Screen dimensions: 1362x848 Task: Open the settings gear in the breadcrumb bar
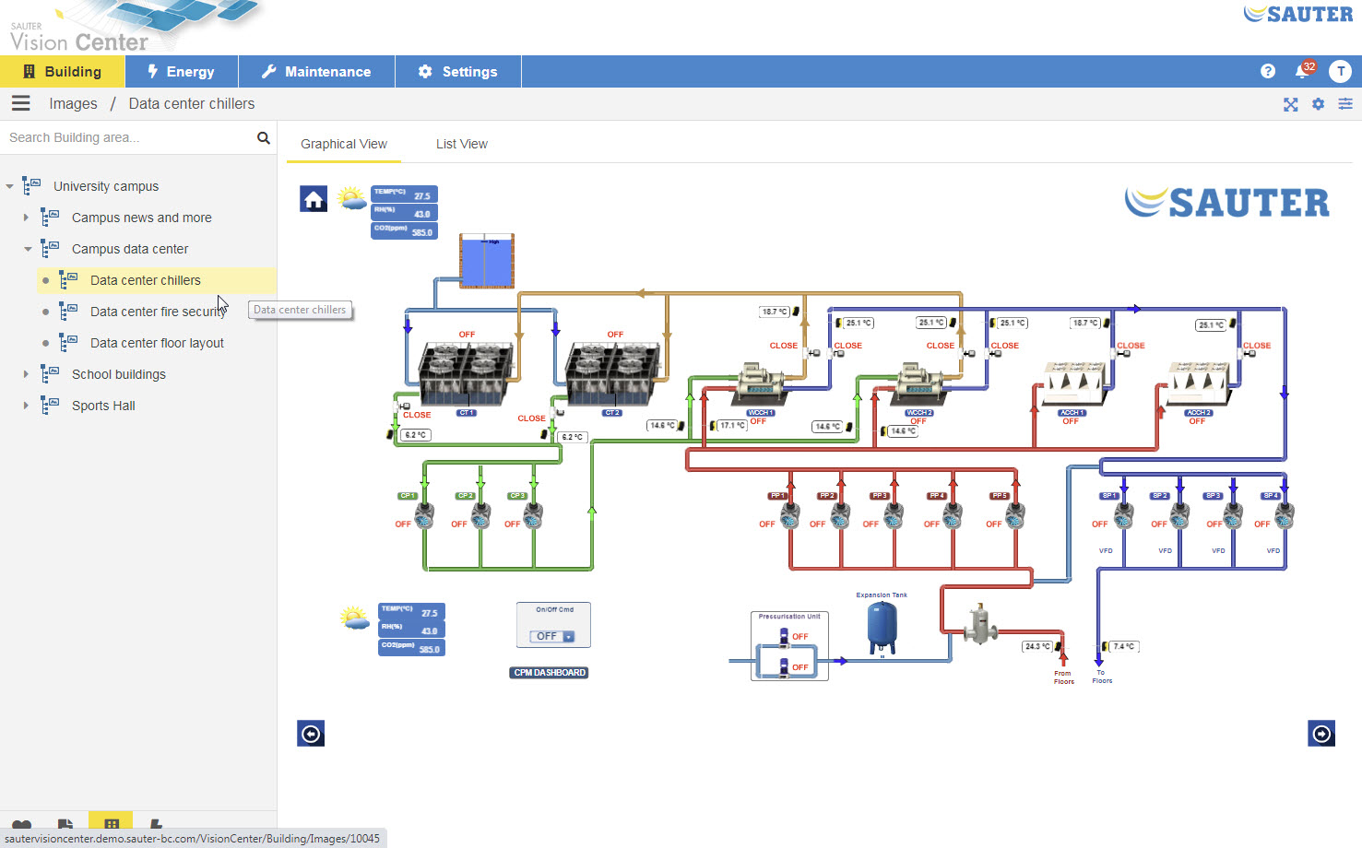tap(1318, 104)
